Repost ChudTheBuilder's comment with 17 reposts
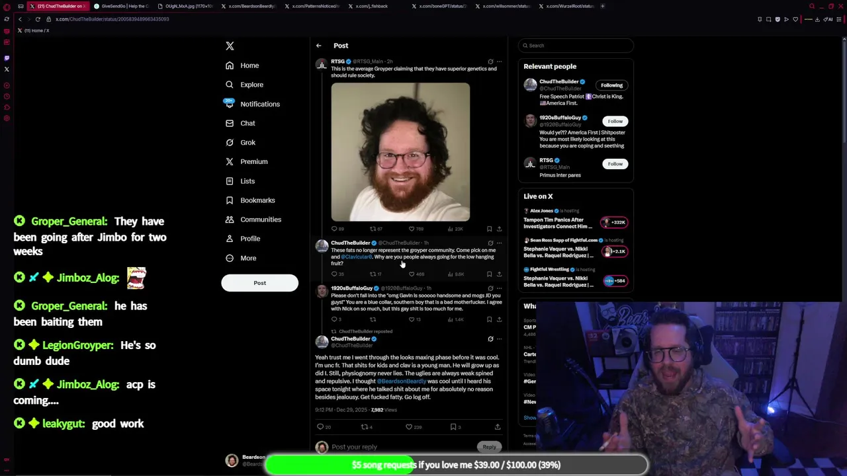Image resolution: width=847 pixels, height=476 pixels. (375, 274)
